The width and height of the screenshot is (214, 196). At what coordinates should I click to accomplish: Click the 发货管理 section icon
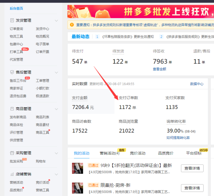(12, 20)
